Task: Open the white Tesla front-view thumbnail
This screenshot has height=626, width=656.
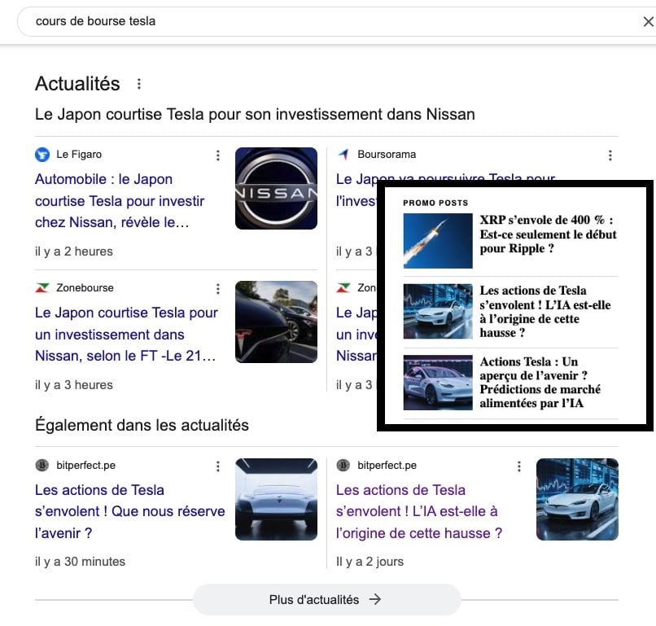Action: click(276, 499)
